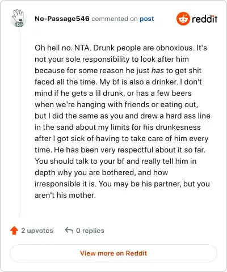Select the "0 replies" count label
The image size is (227, 272).
coord(90,231)
